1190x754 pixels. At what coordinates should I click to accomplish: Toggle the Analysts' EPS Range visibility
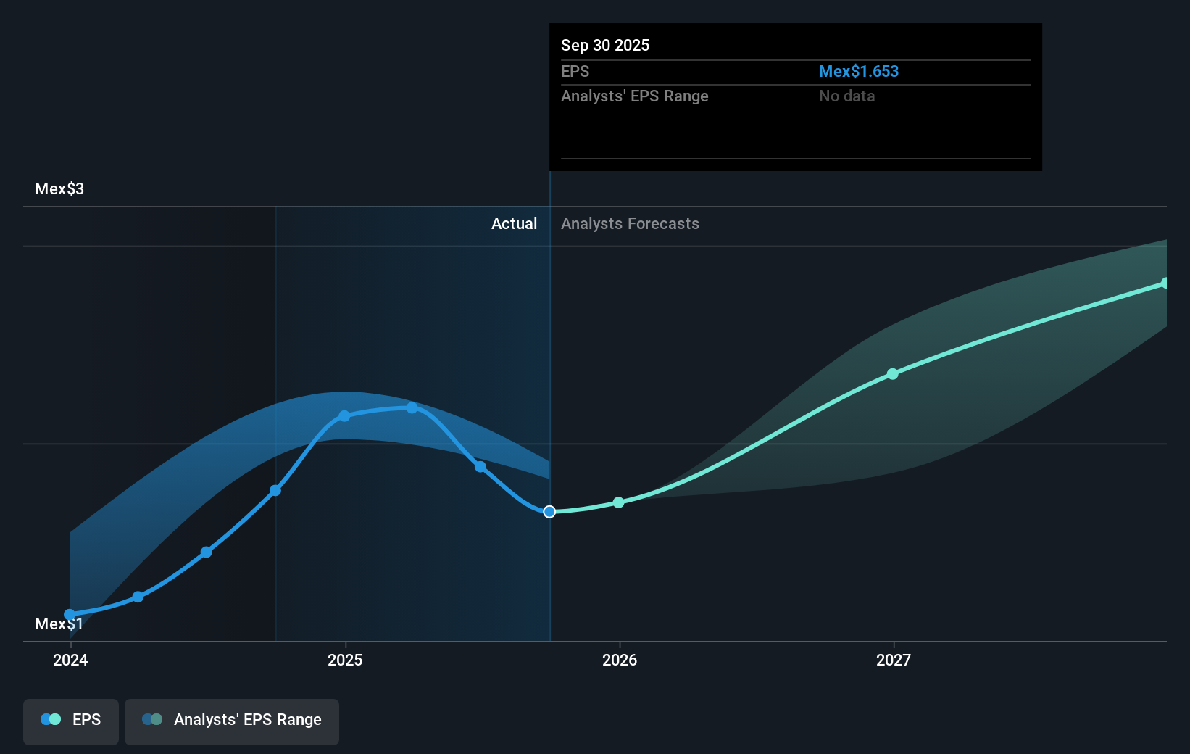[231, 721]
